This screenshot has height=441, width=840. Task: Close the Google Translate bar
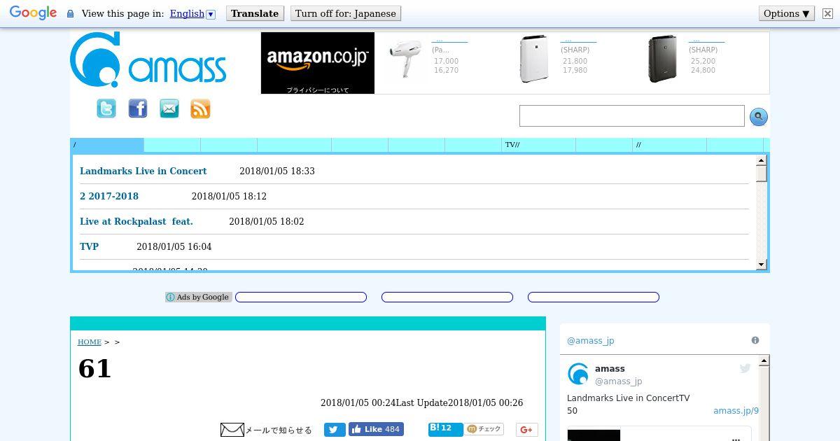[827, 13]
